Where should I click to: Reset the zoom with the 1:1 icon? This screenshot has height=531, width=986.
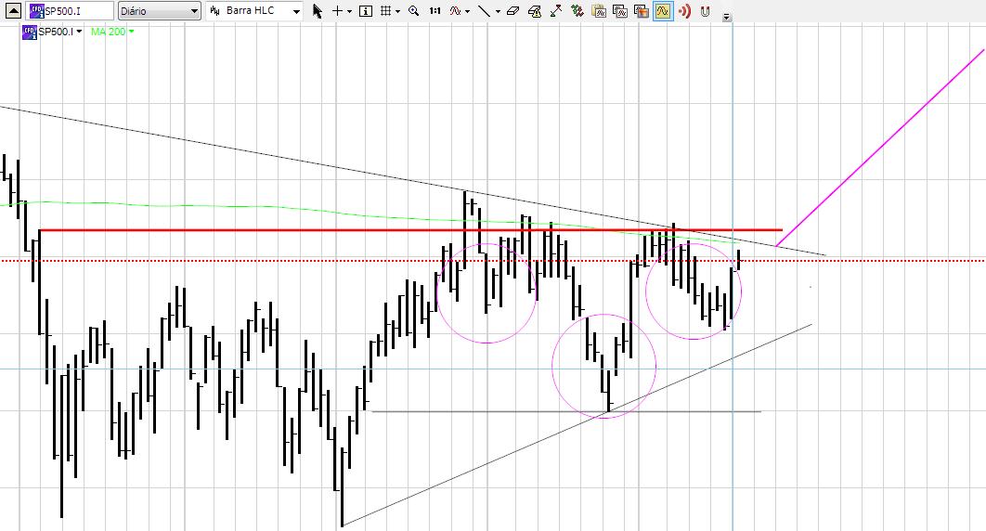pos(435,11)
